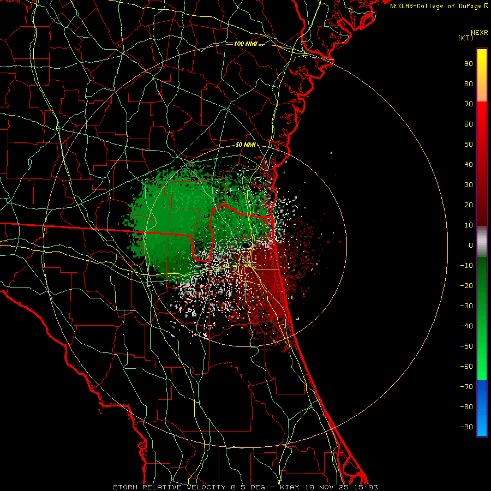Click the 50 value on the velocity scale
The image size is (491, 491).
pyautogui.click(x=469, y=145)
